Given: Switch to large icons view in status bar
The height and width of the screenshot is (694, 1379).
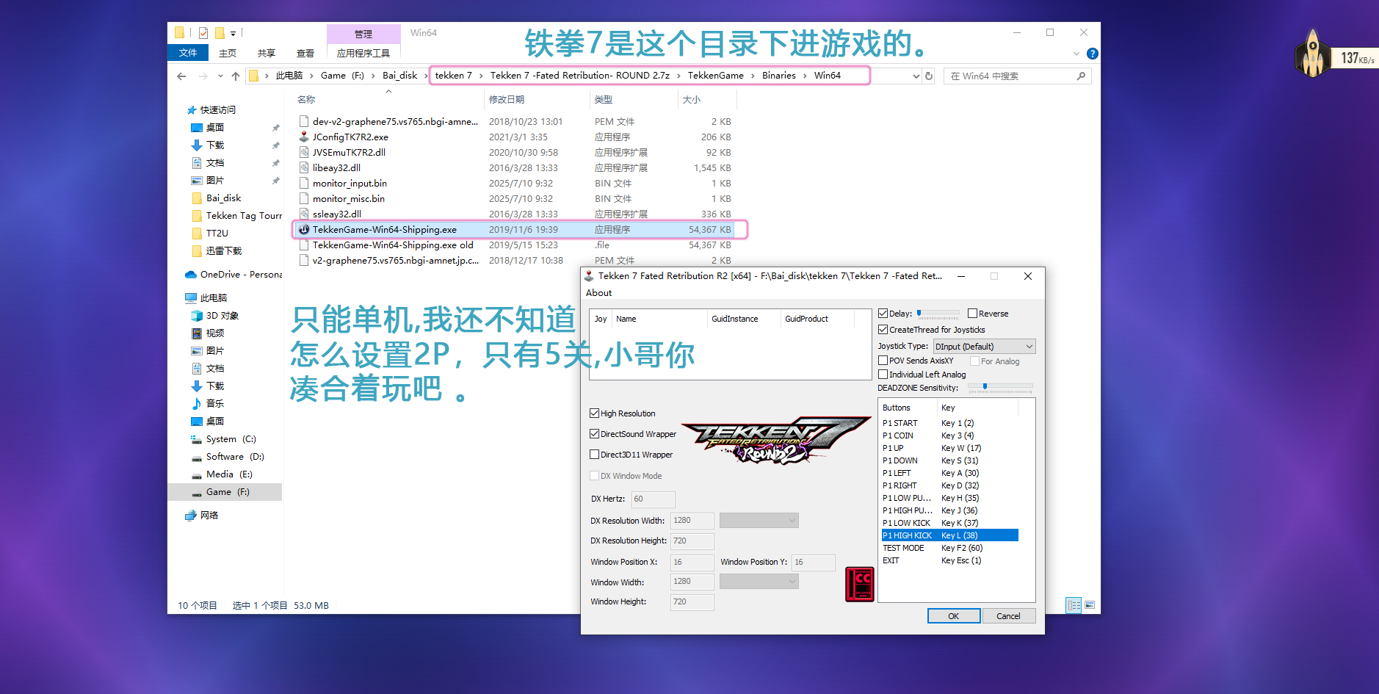Looking at the screenshot, I should tap(1090, 605).
